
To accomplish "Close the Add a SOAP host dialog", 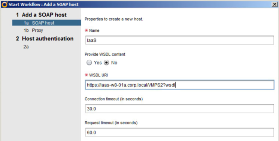I will click(275, 4).
